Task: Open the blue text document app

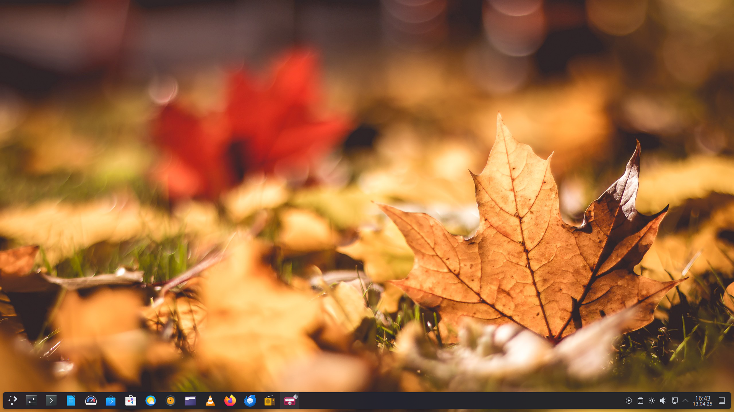Action: click(71, 401)
